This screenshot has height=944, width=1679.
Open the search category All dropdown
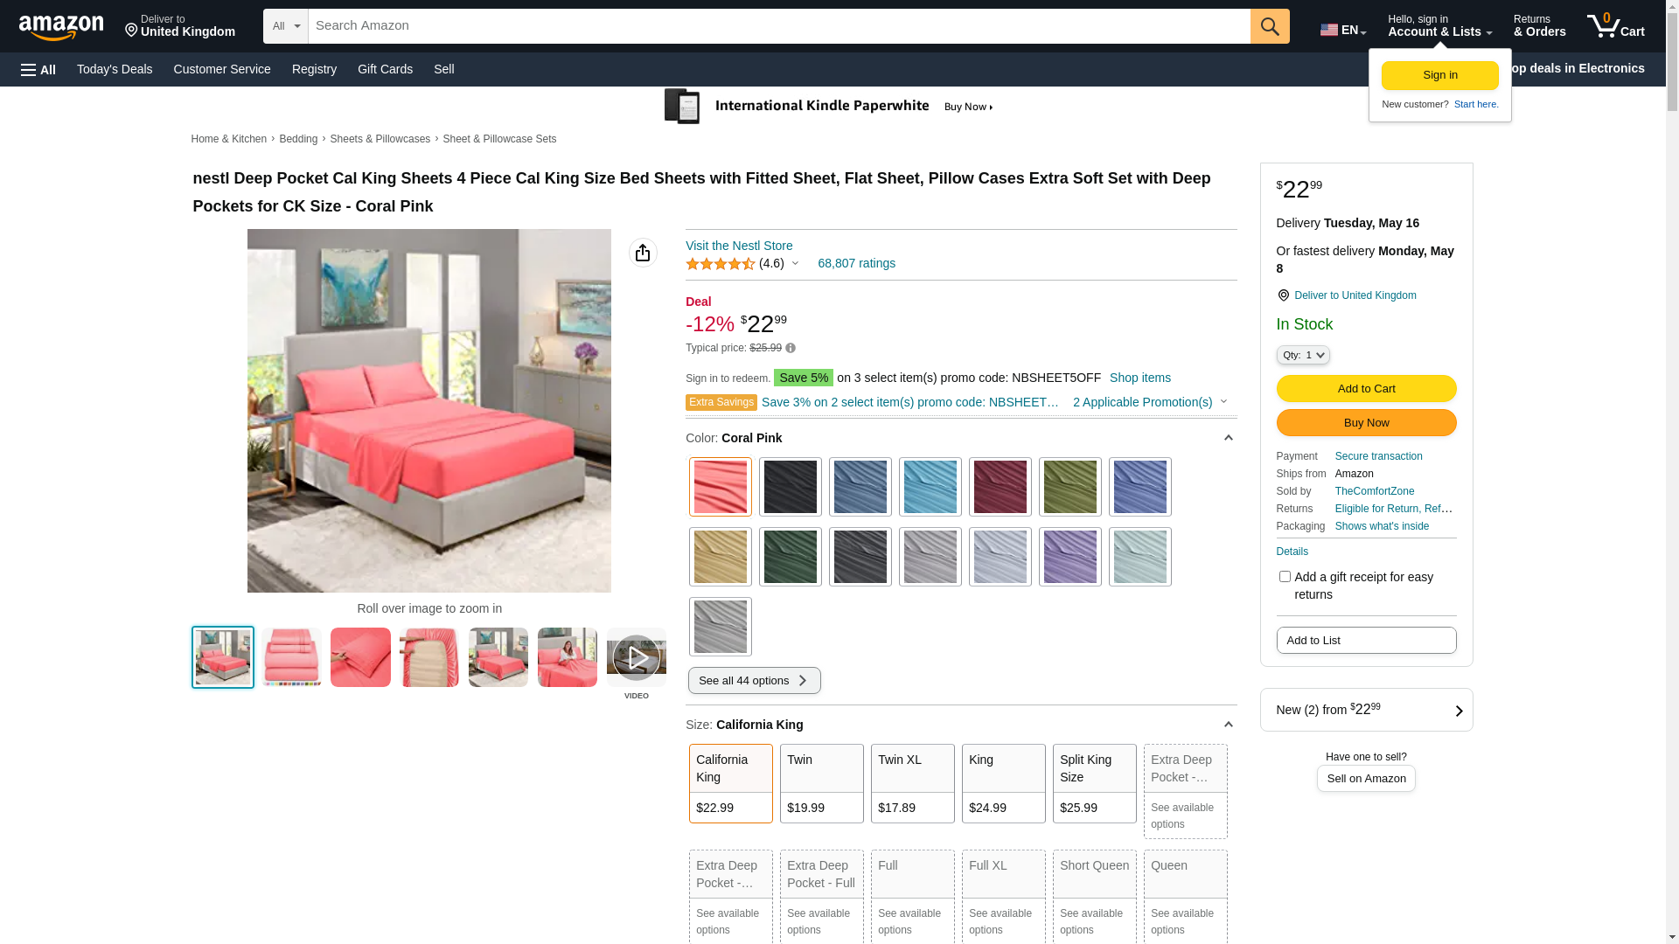[286, 26]
